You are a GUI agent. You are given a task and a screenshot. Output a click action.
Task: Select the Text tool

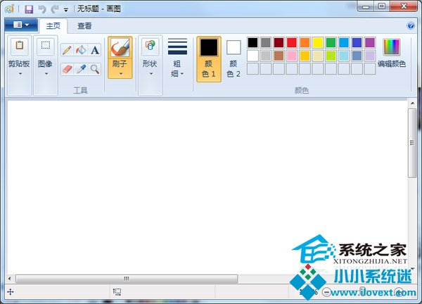click(94, 50)
